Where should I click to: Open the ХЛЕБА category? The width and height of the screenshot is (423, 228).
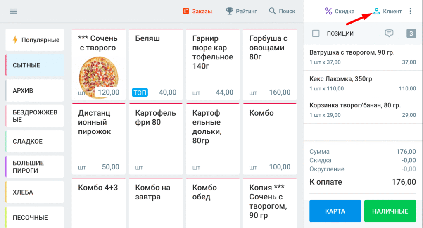click(35, 192)
